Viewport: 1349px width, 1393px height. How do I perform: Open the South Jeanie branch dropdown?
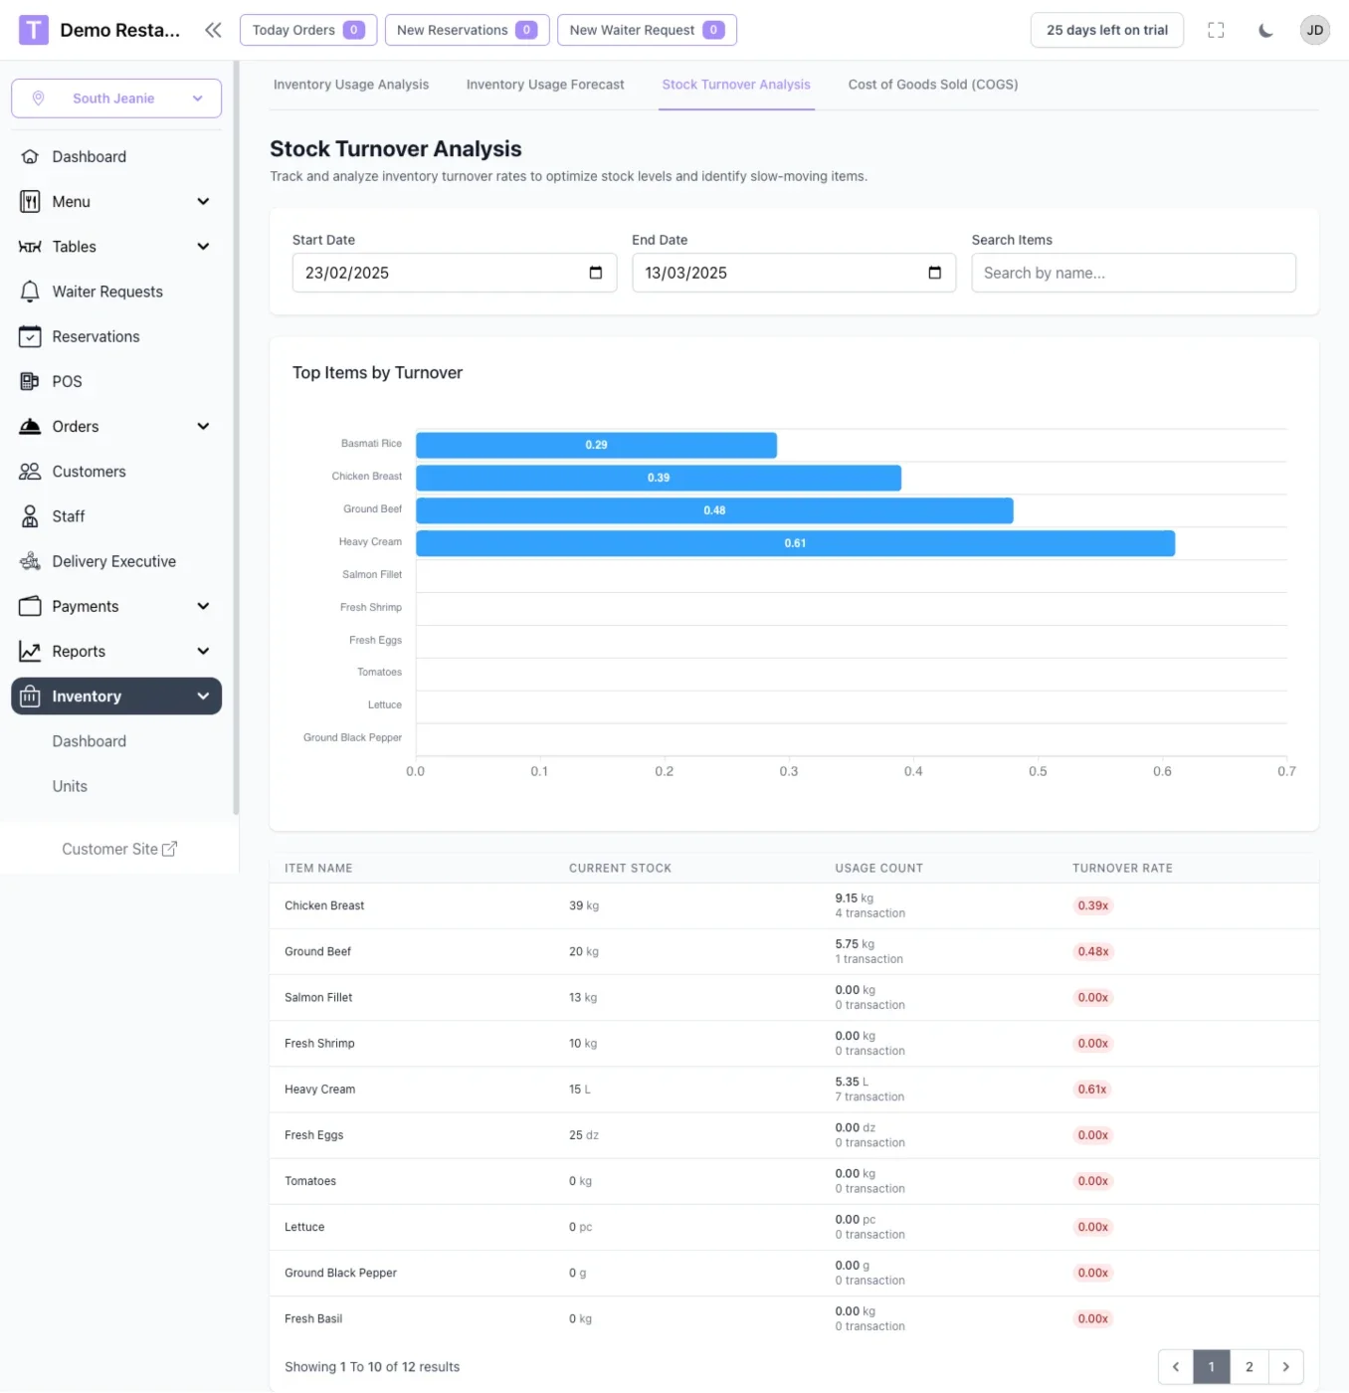click(x=116, y=99)
